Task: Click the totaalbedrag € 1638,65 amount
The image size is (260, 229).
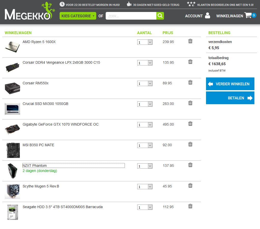Action: tap(217, 64)
